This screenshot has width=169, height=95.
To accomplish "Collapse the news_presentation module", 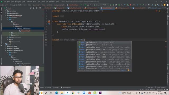I will (6, 15).
